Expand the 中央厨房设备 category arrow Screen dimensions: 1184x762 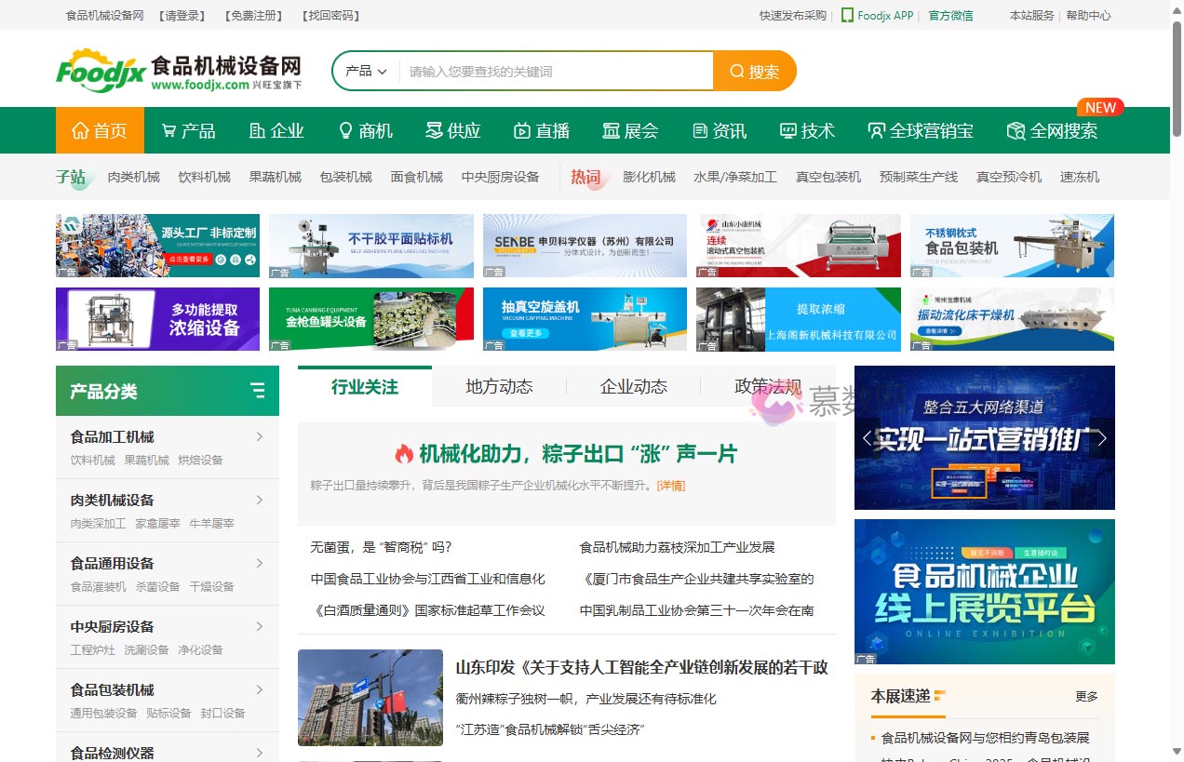pyautogui.click(x=260, y=627)
